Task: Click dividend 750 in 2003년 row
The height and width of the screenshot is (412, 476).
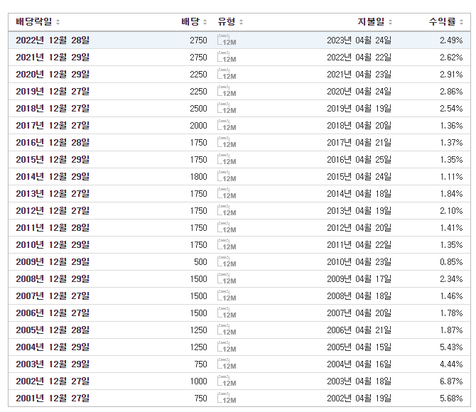Action: (x=200, y=364)
